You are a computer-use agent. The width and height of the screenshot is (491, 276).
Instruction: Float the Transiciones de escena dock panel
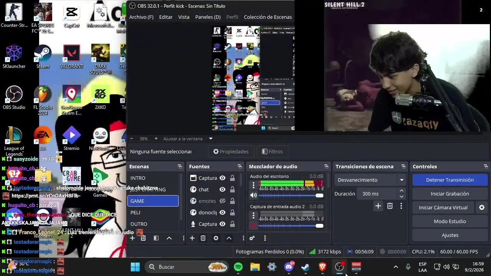pos(404,166)
